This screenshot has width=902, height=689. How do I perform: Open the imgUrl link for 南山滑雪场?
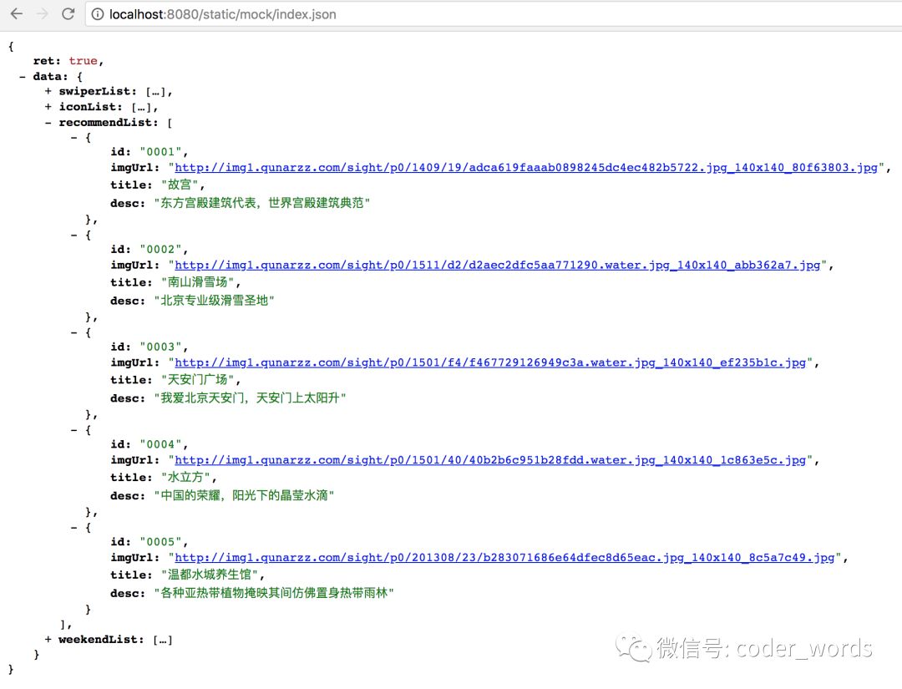[x=497, y=266]
